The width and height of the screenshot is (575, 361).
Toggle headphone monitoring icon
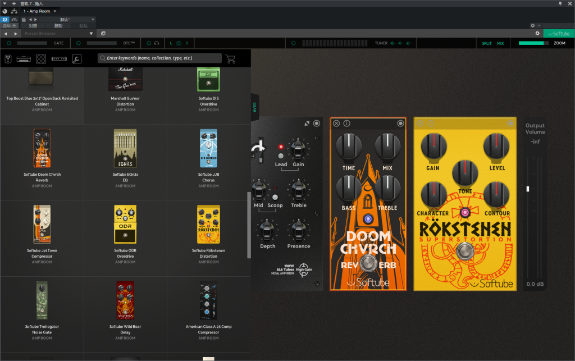157,43
